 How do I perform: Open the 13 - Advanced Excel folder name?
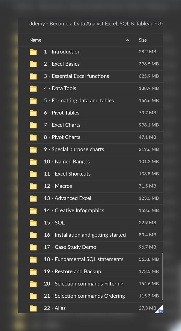coord(68,198)
